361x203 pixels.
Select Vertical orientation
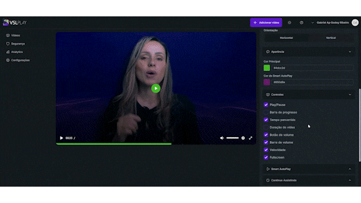point(331,38)
